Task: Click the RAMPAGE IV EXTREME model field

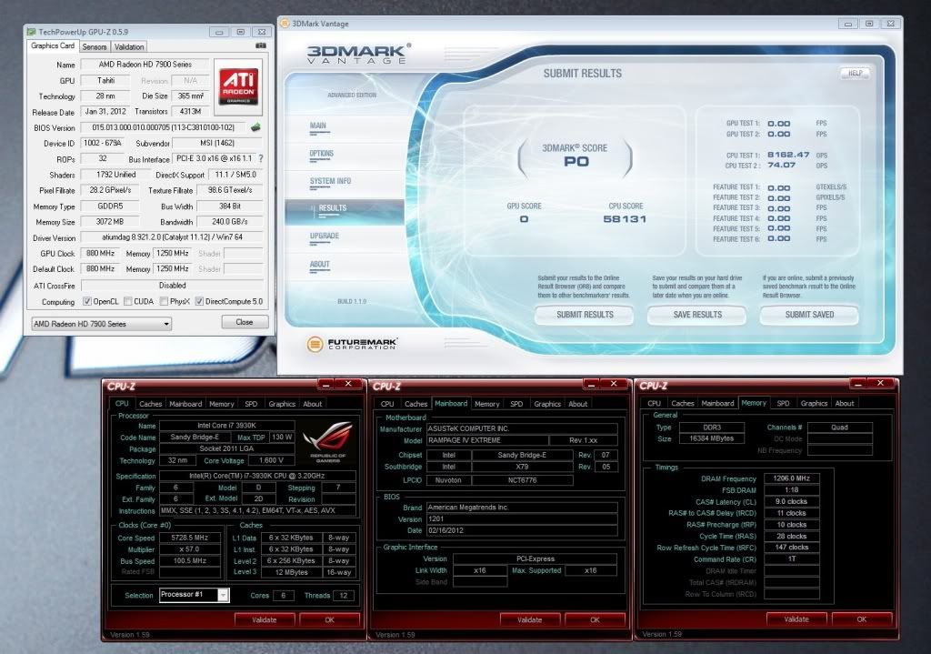Action: [x=488, y=440]
